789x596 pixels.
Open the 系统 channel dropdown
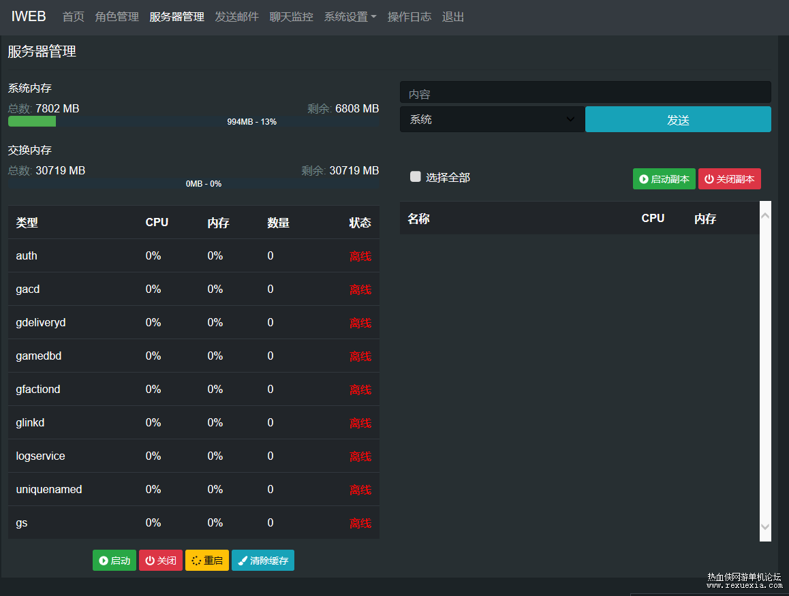coord(492,119)
